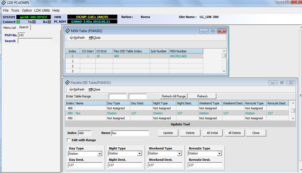Image resolution: width=302 pixels, height=173 pixels.
Task: Open the Reroute Type dropdown
Action: [219, 154]
